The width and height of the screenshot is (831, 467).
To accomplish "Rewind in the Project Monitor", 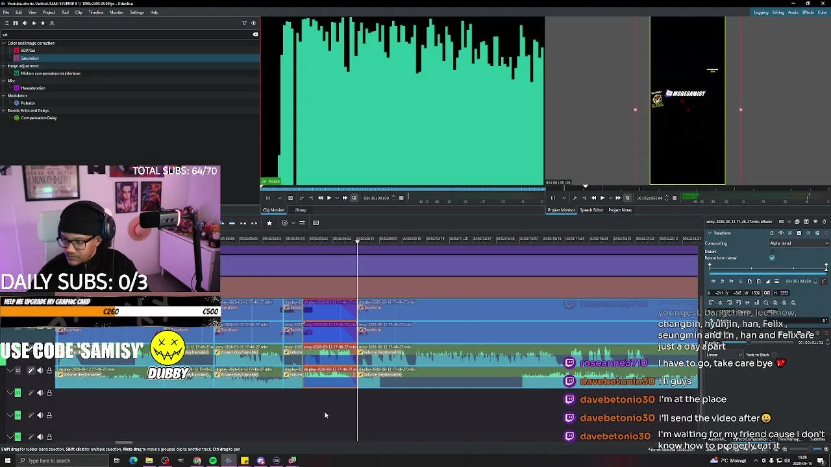I will (x=593, y=198).
